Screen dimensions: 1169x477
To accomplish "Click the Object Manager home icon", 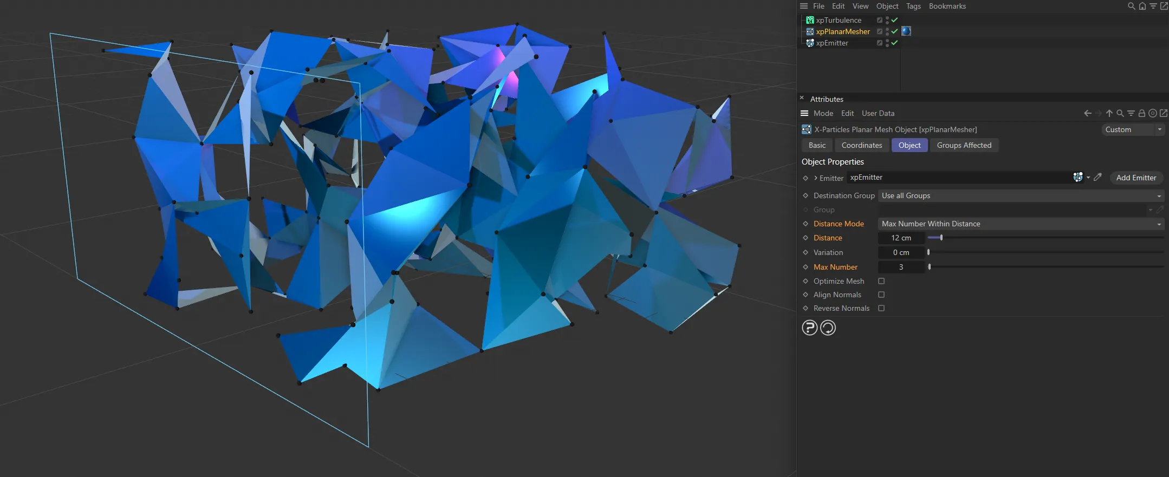I will point(1142,6).
